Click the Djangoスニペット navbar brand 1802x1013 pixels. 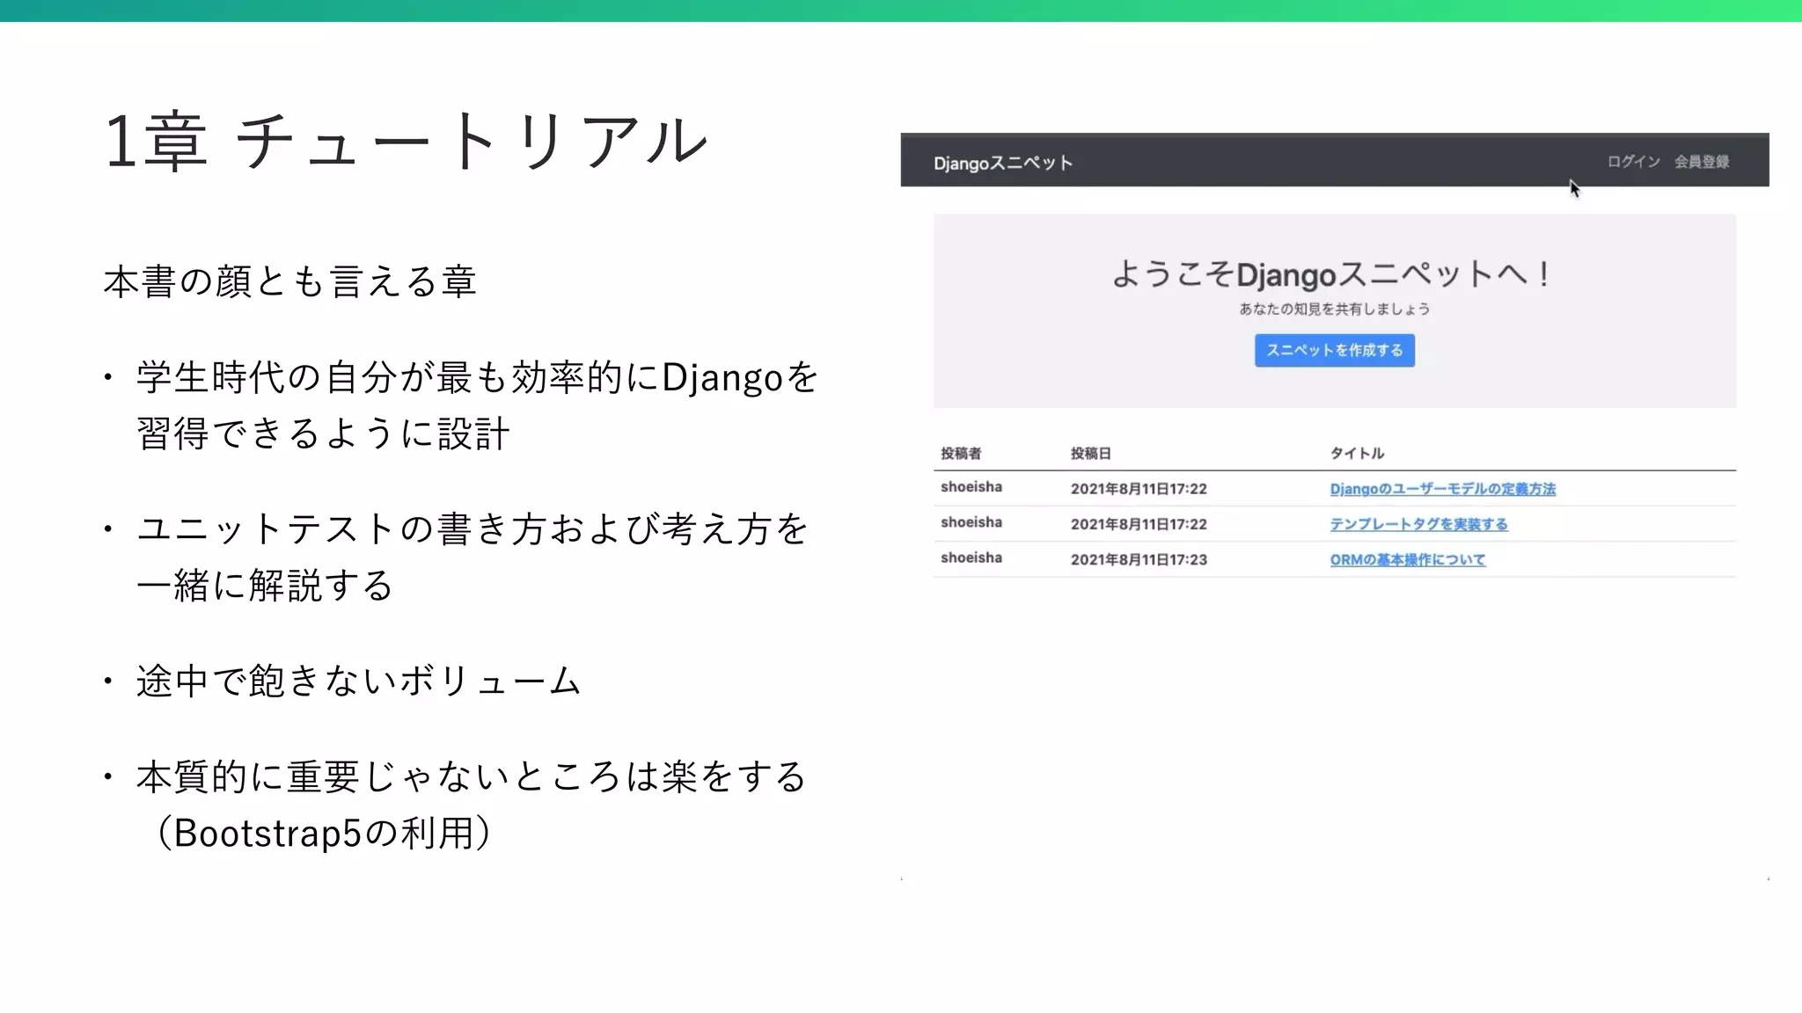(1003, 164)
